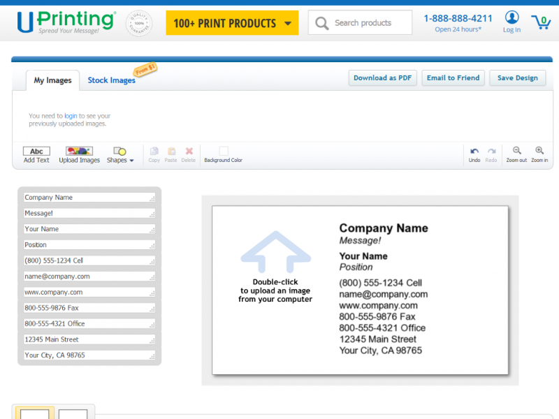Click the Zoom out magnifier icon
This screenshot has width=559, height=419.
tap(516, 150)
